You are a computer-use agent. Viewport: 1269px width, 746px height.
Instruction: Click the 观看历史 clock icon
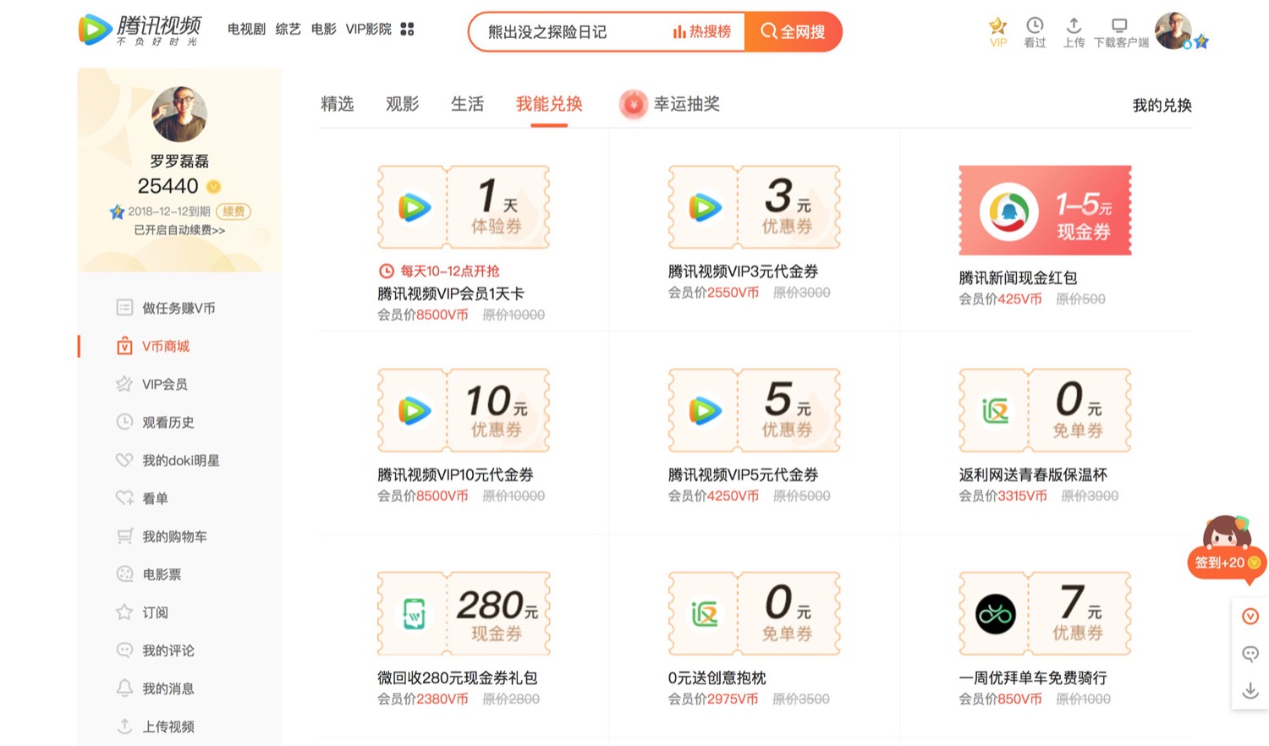coord(124,421)
